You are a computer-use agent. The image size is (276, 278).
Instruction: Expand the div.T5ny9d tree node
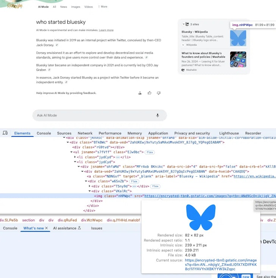coord(90,186)
